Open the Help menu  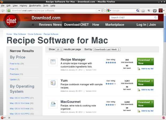(x=53, y=6)
